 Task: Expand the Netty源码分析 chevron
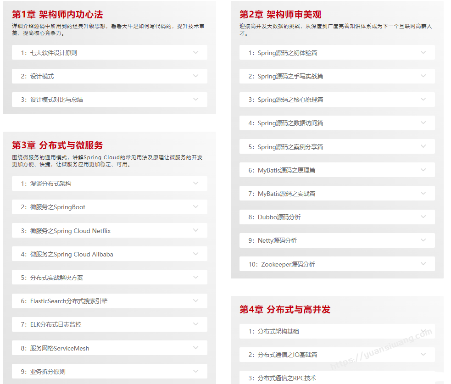coord(423,240)
